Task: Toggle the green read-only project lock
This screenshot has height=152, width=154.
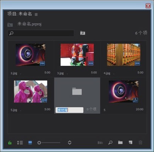Action: click(x=10, y=143)
